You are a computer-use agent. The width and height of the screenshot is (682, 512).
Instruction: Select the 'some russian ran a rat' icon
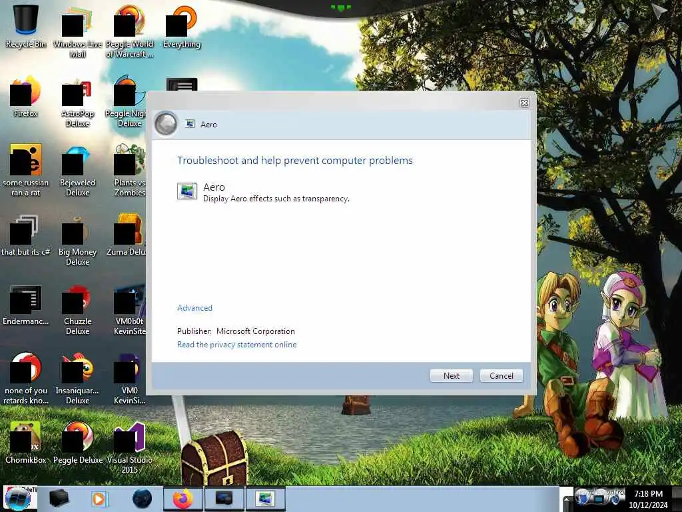click(x=26, y=170)
